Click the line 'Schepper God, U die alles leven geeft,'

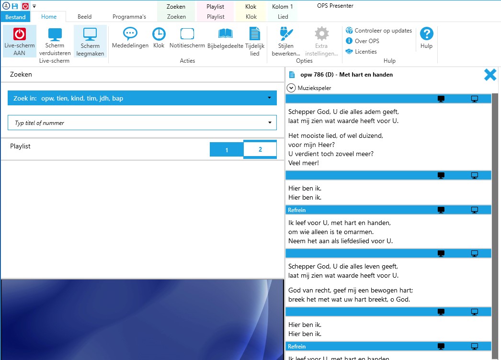[x=343, y=266]
